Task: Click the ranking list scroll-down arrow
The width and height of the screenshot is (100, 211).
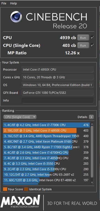Action: pos(92,183)
